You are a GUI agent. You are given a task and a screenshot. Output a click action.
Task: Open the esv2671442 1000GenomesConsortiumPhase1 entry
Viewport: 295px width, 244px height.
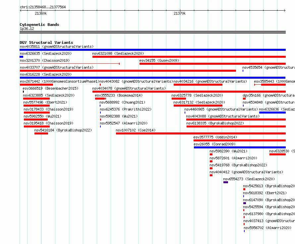(x=60, y=81)
